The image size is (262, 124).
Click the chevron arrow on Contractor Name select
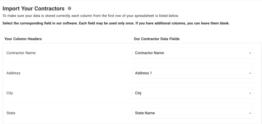tap(250, 53)
